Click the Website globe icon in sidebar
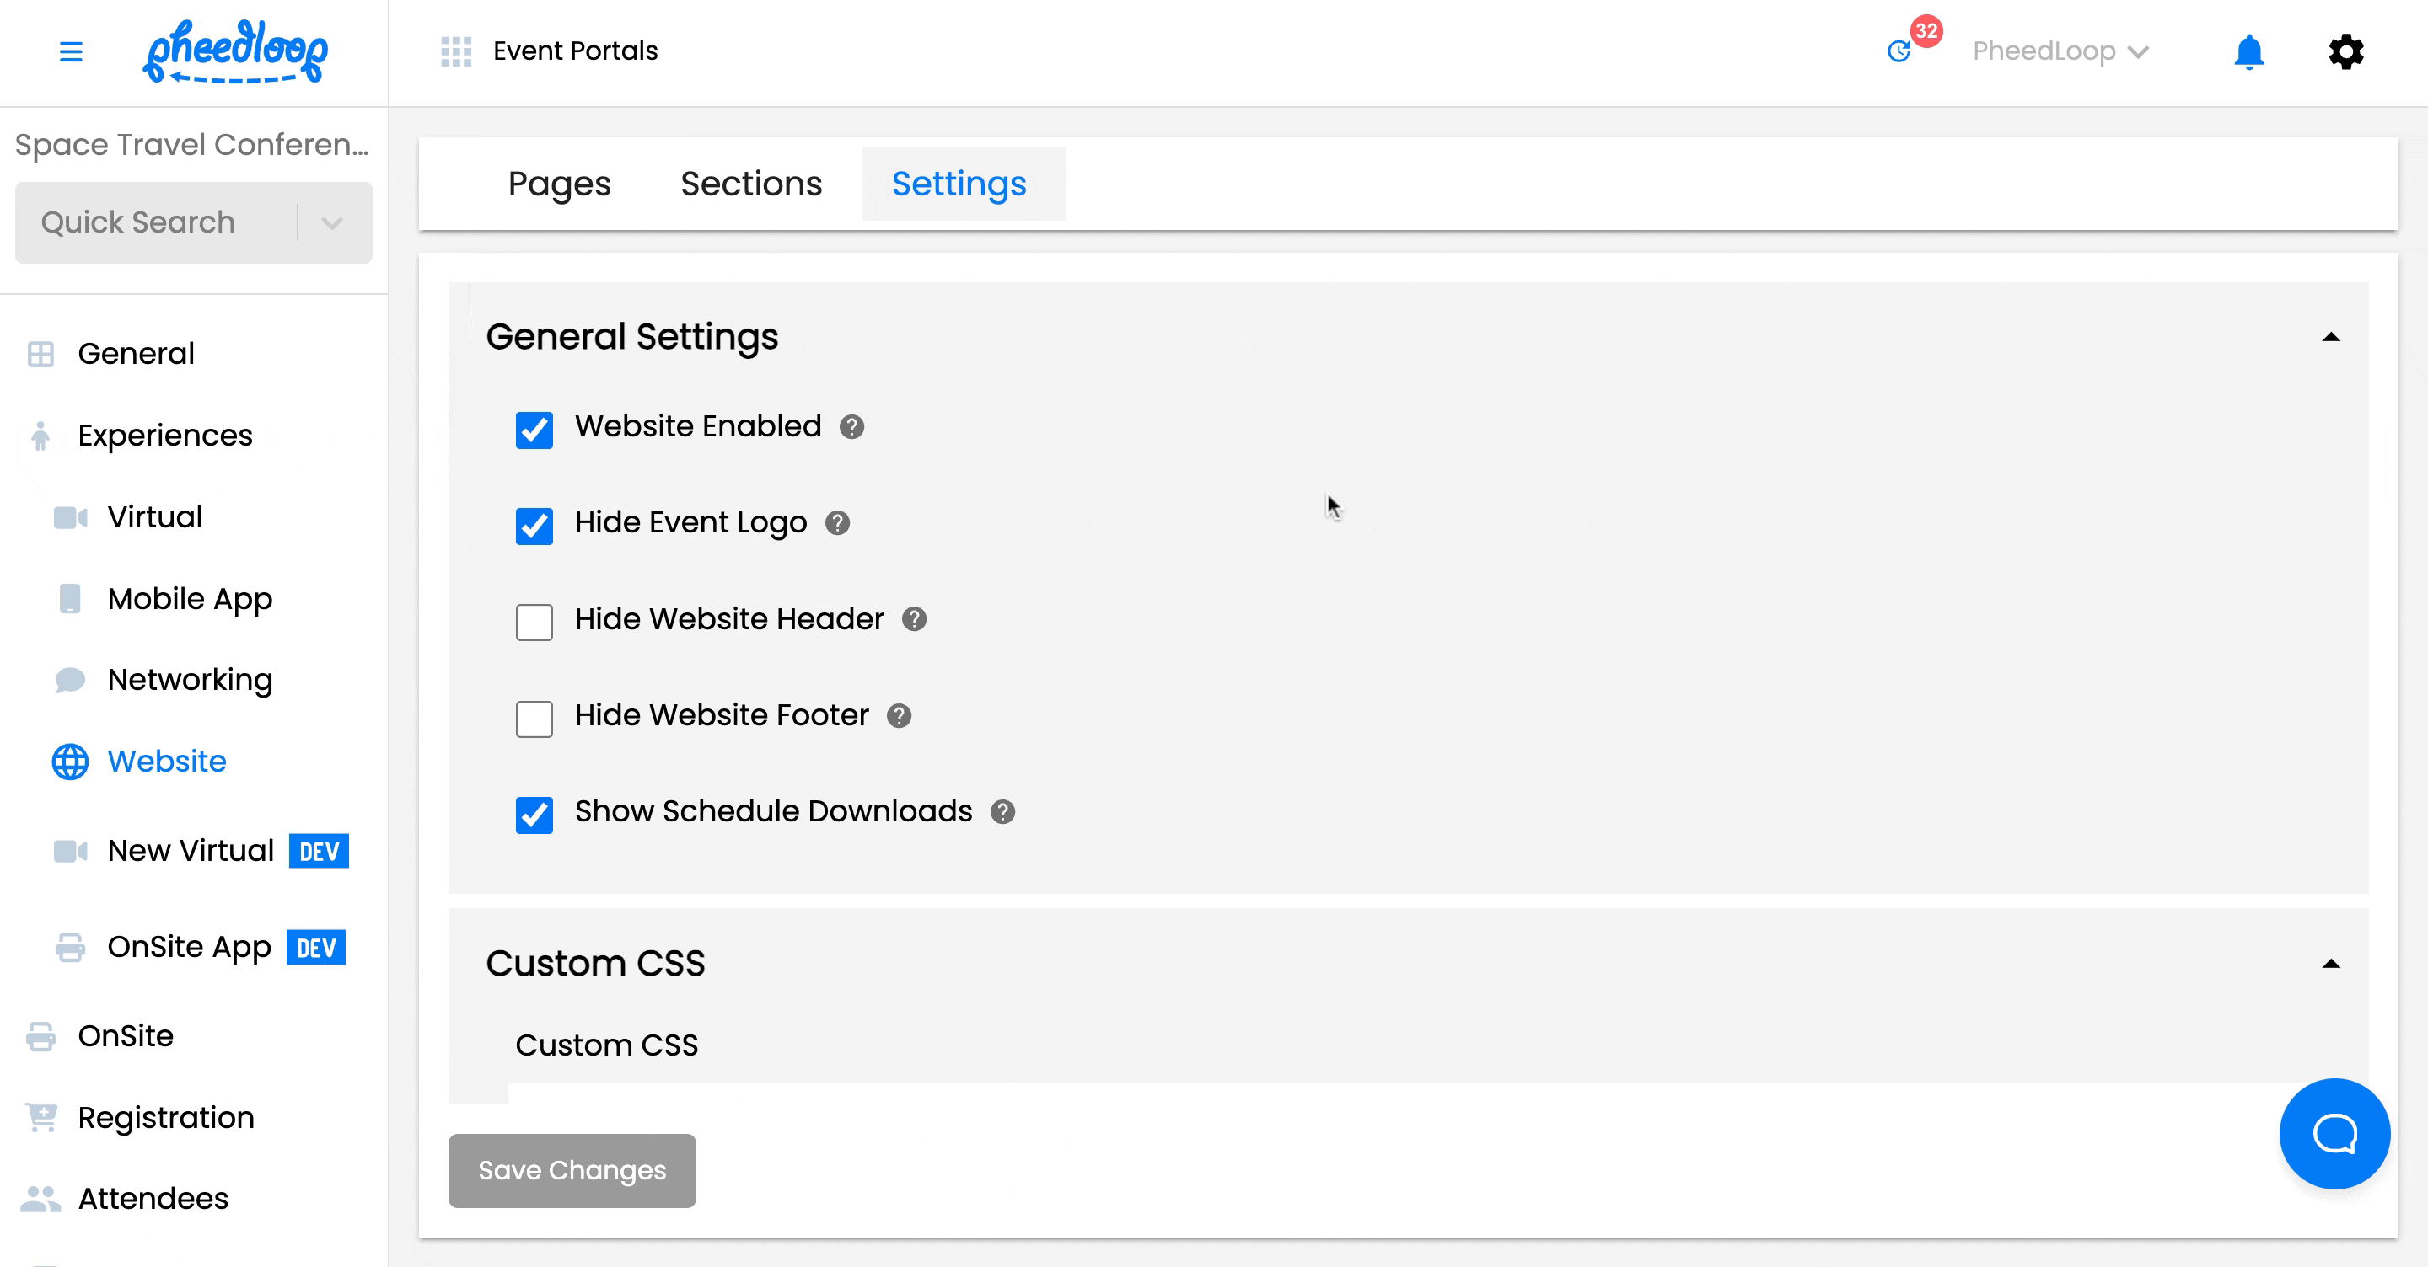2428x1267 pixels. [70, 762]
